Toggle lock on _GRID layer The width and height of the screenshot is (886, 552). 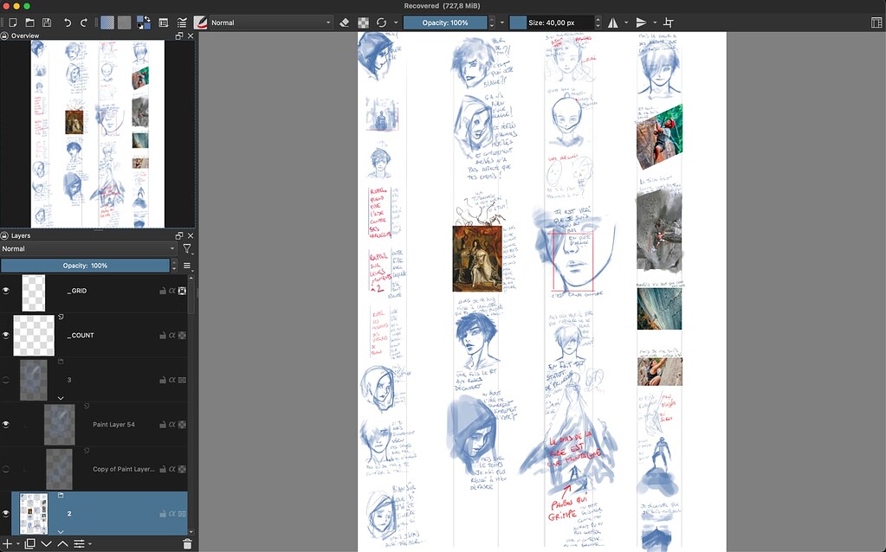tap(163, 291)
